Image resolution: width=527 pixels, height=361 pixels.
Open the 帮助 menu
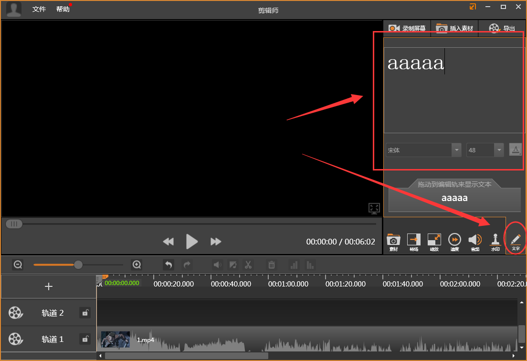tap(63, 9)
